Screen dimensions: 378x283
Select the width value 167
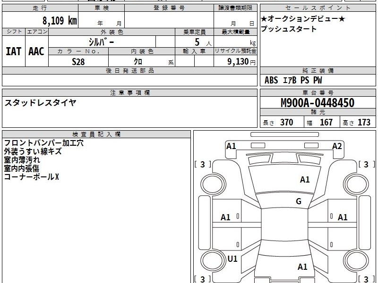point(326,122)
